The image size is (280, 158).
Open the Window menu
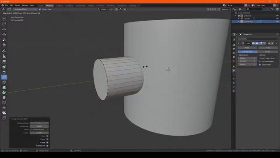(25, 5)
